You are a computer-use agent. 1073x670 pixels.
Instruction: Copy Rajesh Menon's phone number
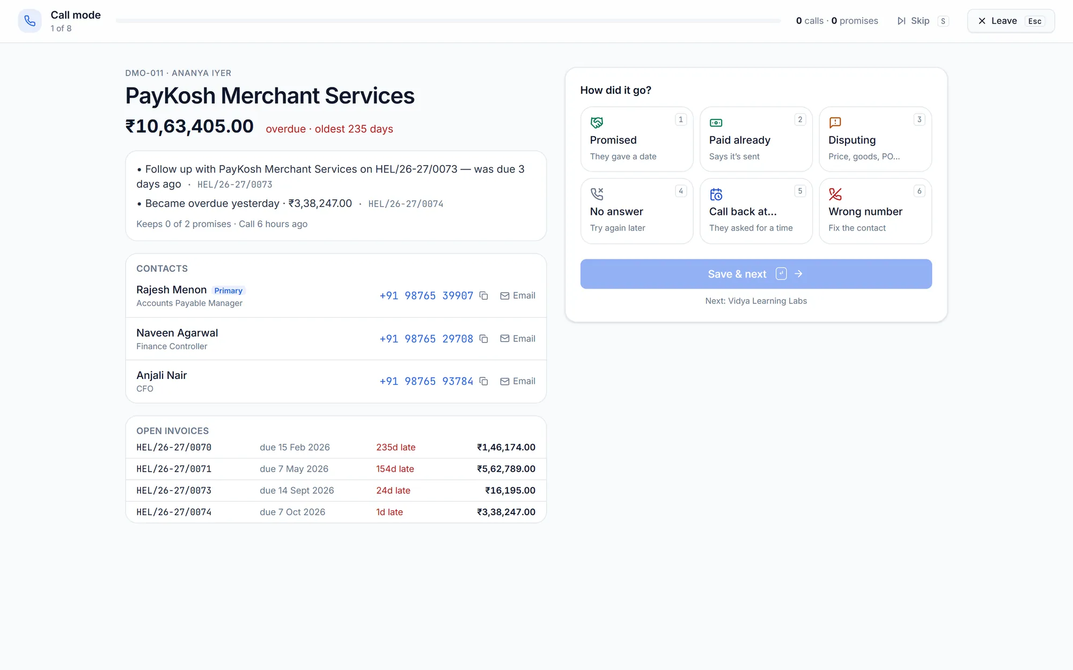tap(483, 296)
